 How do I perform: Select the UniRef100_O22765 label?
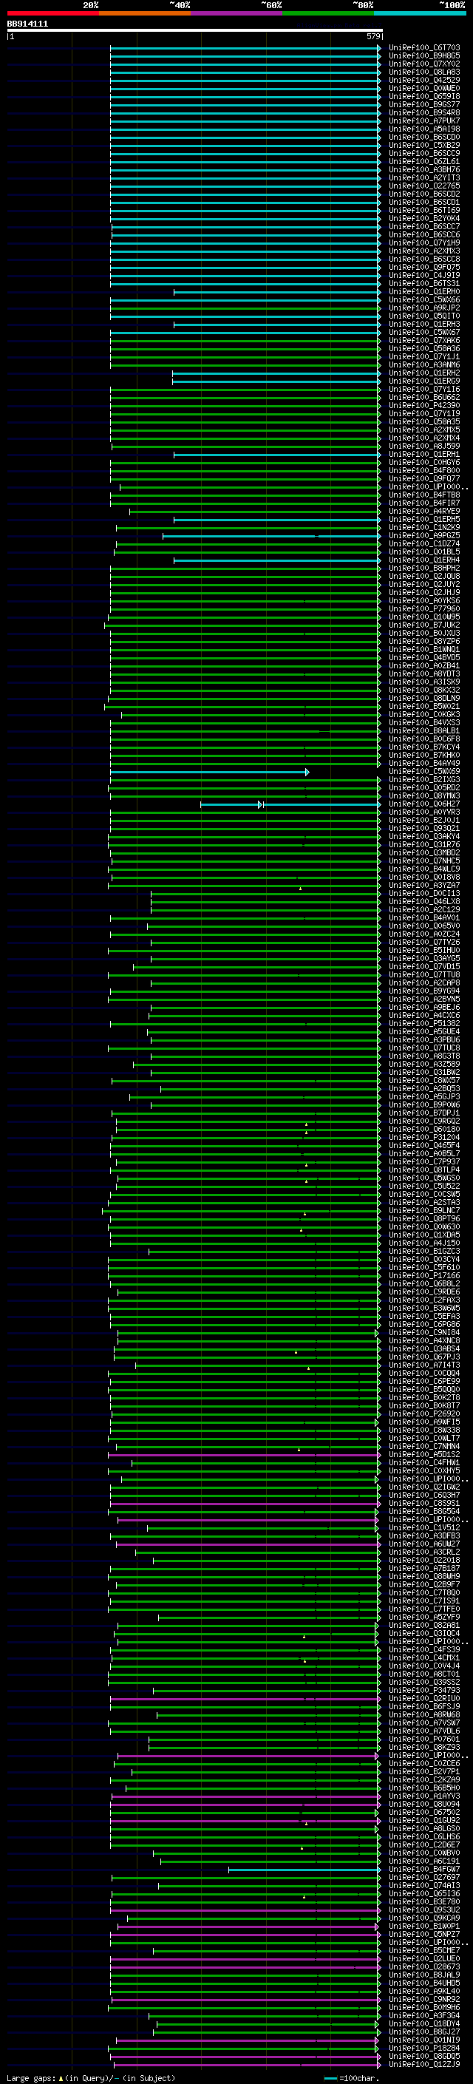click(x=424, y=186)
